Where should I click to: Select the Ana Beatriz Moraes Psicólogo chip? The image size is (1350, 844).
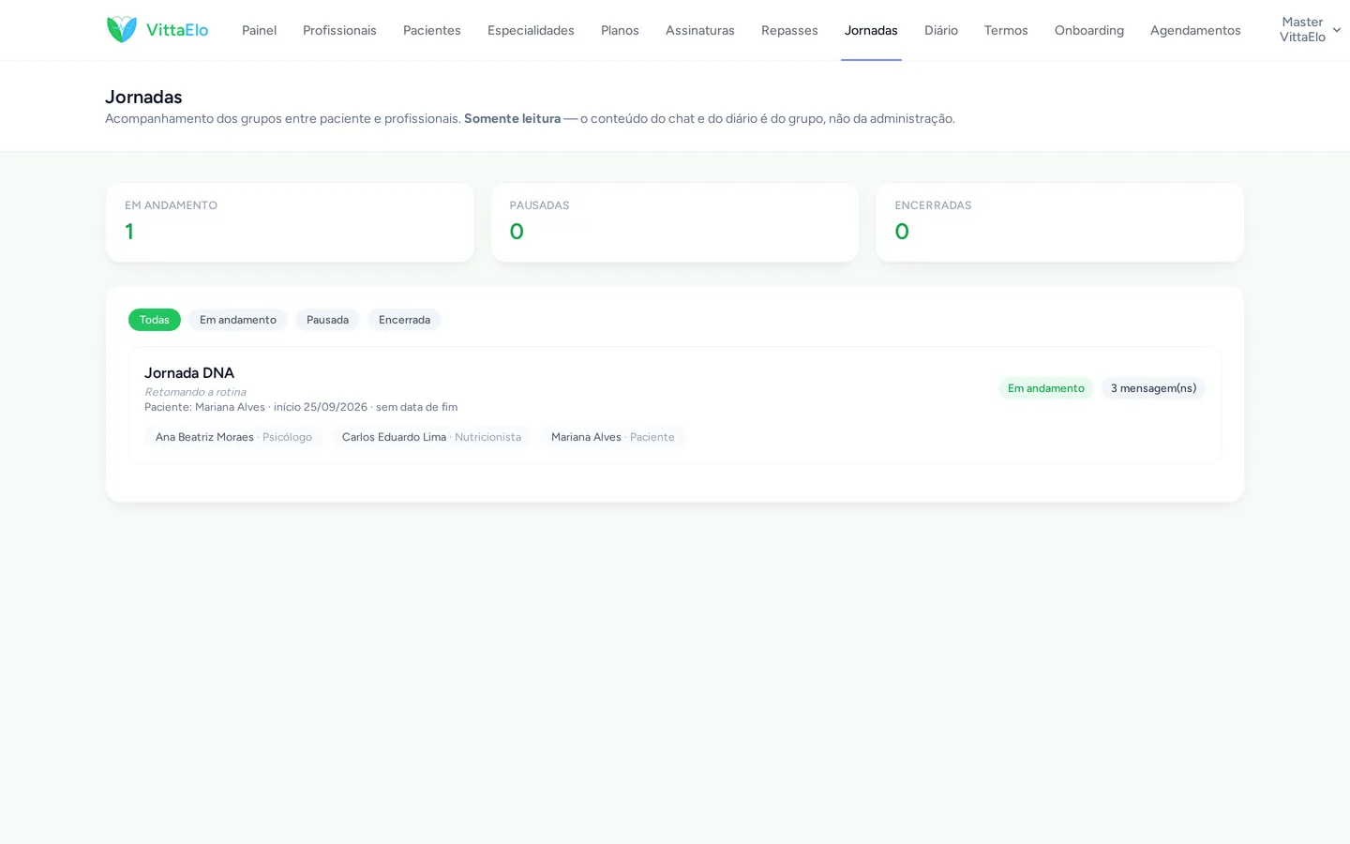pyautogui.click(x=233, y=437)
